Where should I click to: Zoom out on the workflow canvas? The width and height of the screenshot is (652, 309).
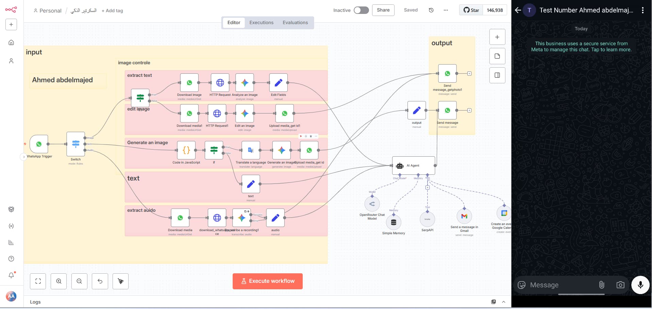pyautogui.click(x=79, y=281)
